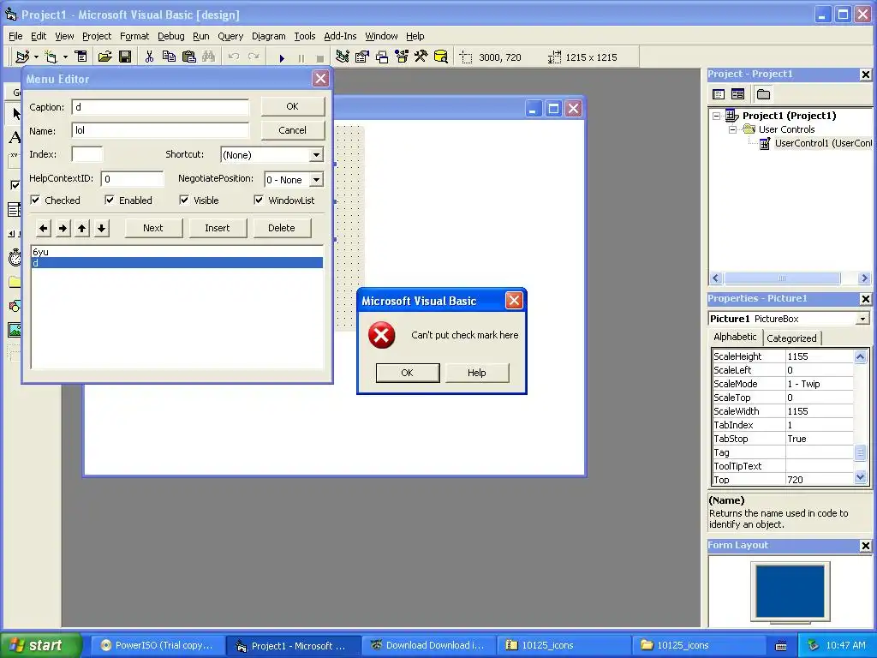Switch to the Categorized properties tab
The height and width of the screenshot is (658, 877).
(791, 338)
